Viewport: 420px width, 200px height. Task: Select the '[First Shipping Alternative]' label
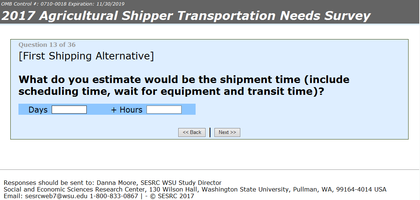point(86,56)
